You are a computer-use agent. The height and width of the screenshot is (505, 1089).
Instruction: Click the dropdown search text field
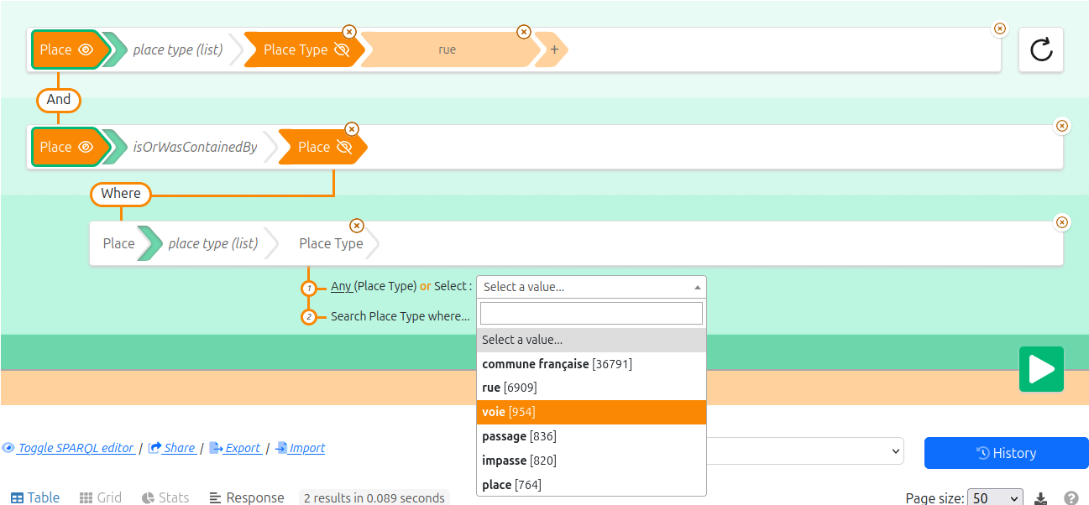(591, 313)
